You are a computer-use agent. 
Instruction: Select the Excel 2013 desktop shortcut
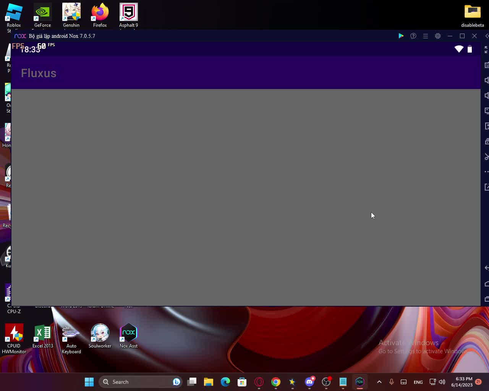pos(43,336)
